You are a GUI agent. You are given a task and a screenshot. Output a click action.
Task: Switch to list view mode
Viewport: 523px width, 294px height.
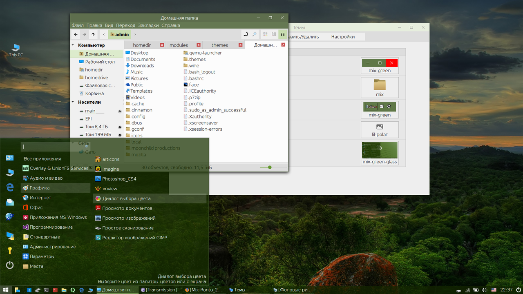point(274,35)
